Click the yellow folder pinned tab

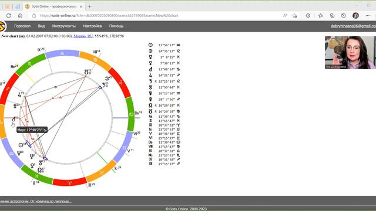pos(7,6)
